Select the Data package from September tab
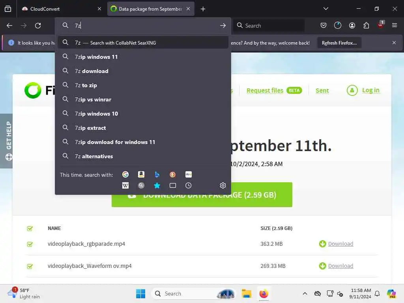 tap(151, 9)
